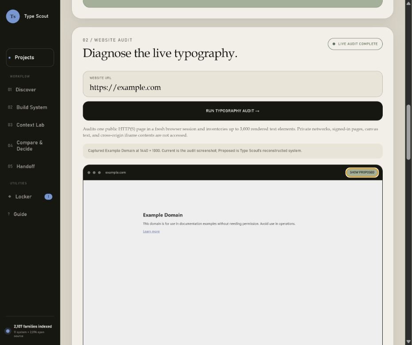Toggle Show Proposed preview
This screenshot has height=345, width=412.
click(x=362, y=172)
